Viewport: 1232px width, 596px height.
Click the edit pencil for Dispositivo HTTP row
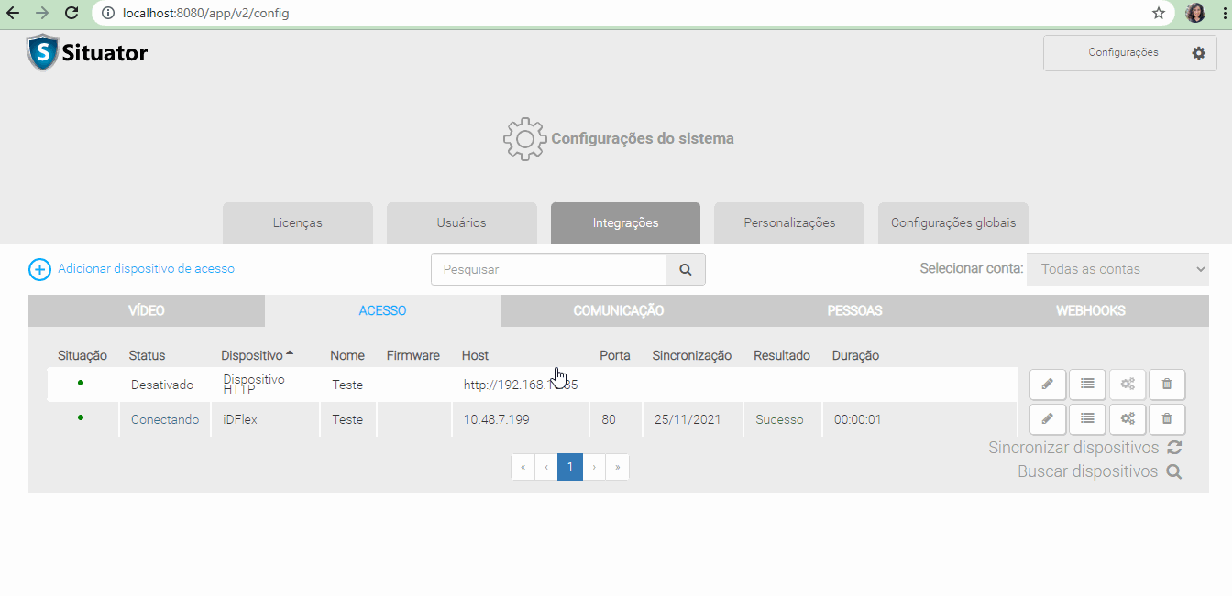coord(1047,385)
